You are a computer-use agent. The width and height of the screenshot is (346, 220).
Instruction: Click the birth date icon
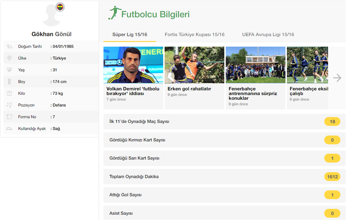tap(9, 47)
